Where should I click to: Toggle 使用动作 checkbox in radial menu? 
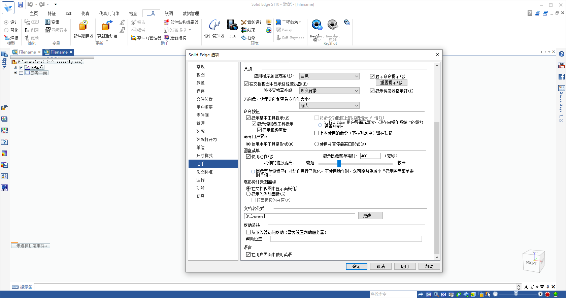(248, 157)
